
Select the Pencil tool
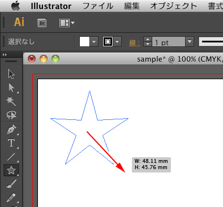point(11,197)
